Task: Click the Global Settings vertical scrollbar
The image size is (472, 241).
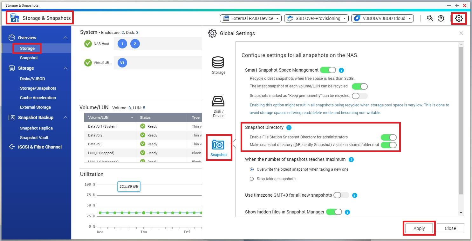Action: tap(461, 120)
